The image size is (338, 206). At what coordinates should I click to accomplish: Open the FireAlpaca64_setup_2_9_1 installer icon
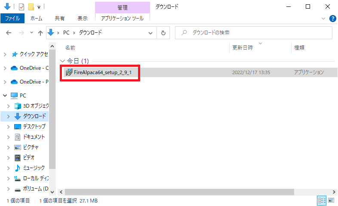coord(69,72)
